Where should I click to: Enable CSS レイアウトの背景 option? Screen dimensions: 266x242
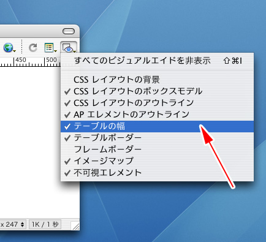157,80
